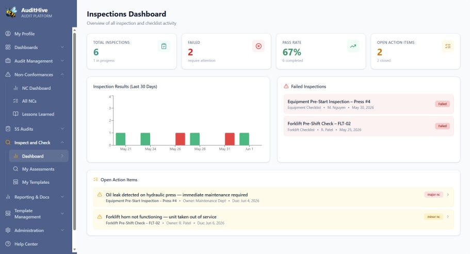Viewport: 470px width, 254px height.
Task: Click Failed badge on FLT-02 inspection
Action: click(x=442, y=126)
